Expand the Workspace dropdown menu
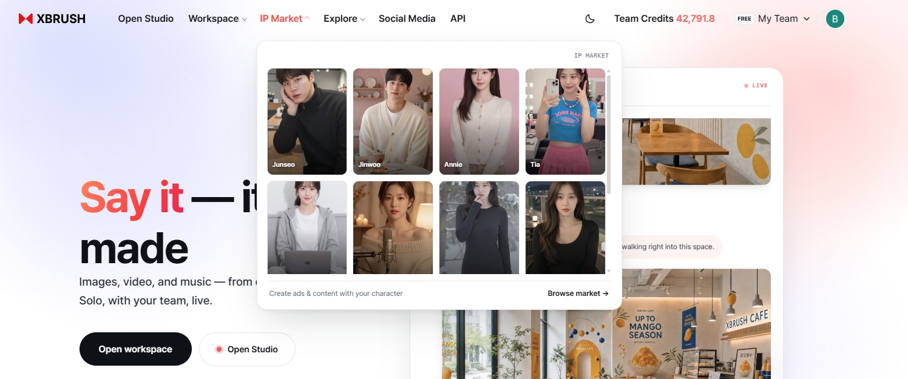The image size is (908, 379). tap(217, 19)
